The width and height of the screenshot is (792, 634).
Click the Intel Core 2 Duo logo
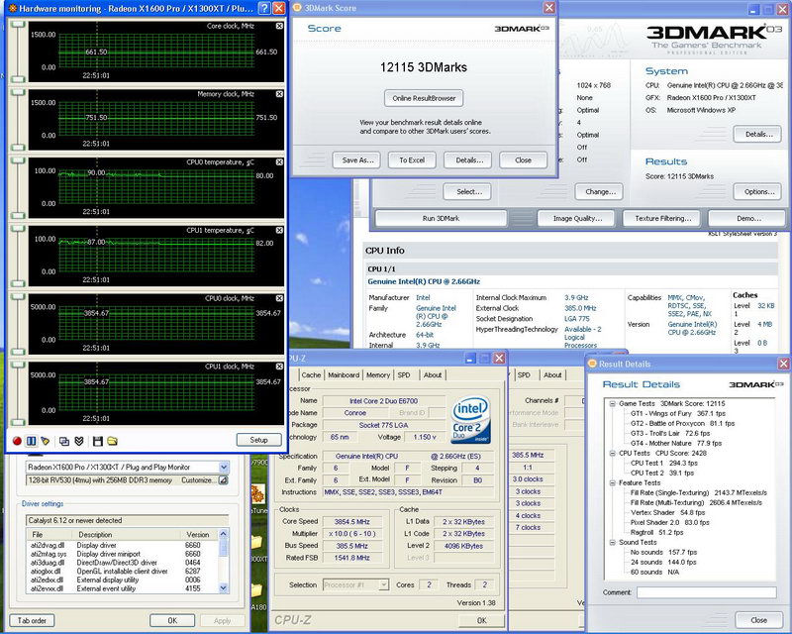coord(471,420)
